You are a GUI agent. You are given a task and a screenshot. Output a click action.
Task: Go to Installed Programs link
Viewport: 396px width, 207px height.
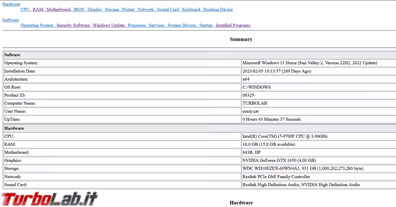(233, 25)
